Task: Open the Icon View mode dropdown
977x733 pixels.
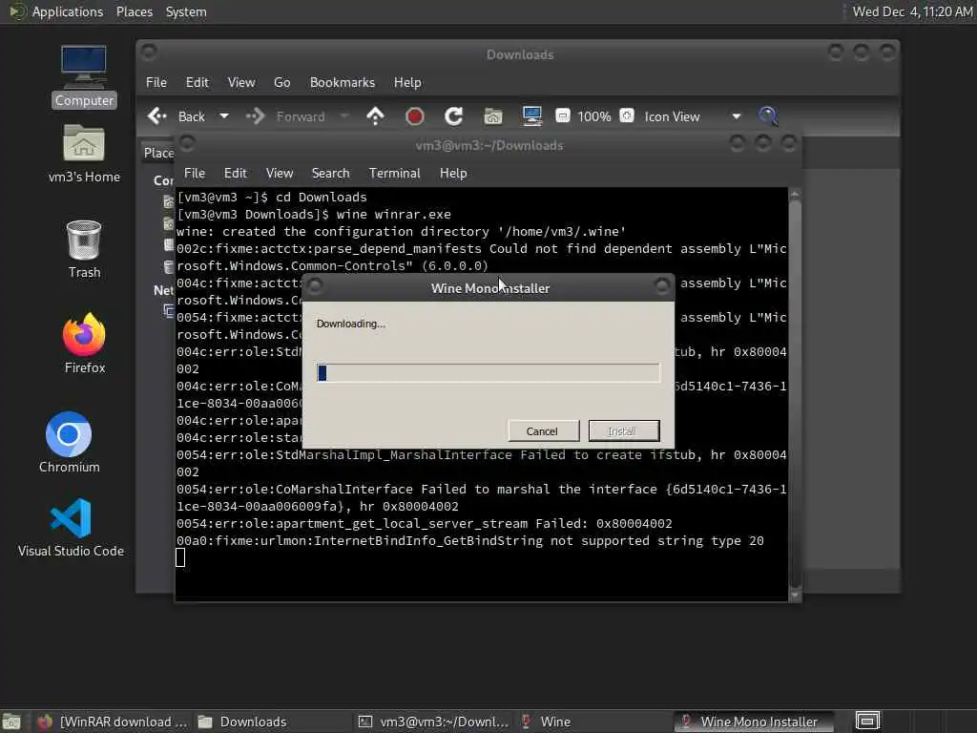Action: (693, 116)
